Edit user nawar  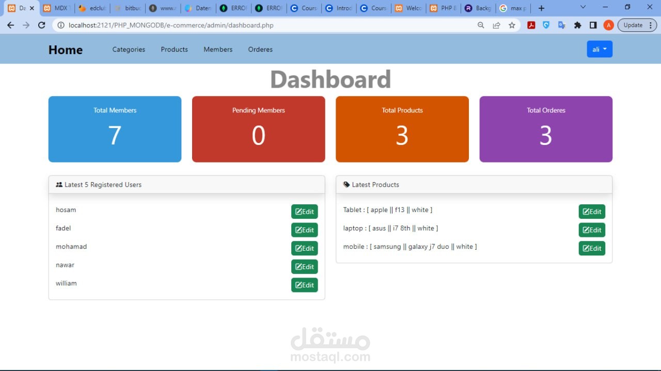[x=304, y=267]
